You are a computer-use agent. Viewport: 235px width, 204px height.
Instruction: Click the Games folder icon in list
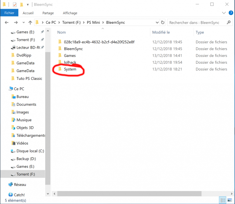coord(60,55)
